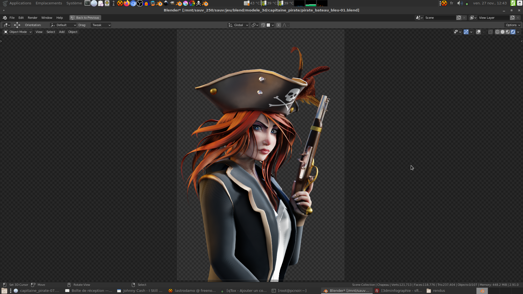Open the Render menu
523x294 pixels.
click(32, 18)
